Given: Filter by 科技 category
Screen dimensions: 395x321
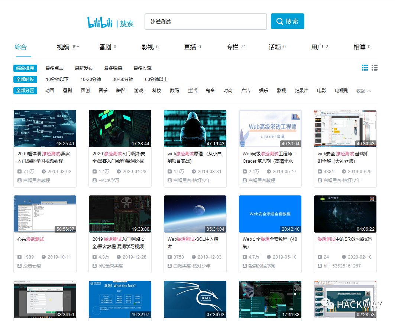Looking at the screenshot, I should (x=156, y=90).
